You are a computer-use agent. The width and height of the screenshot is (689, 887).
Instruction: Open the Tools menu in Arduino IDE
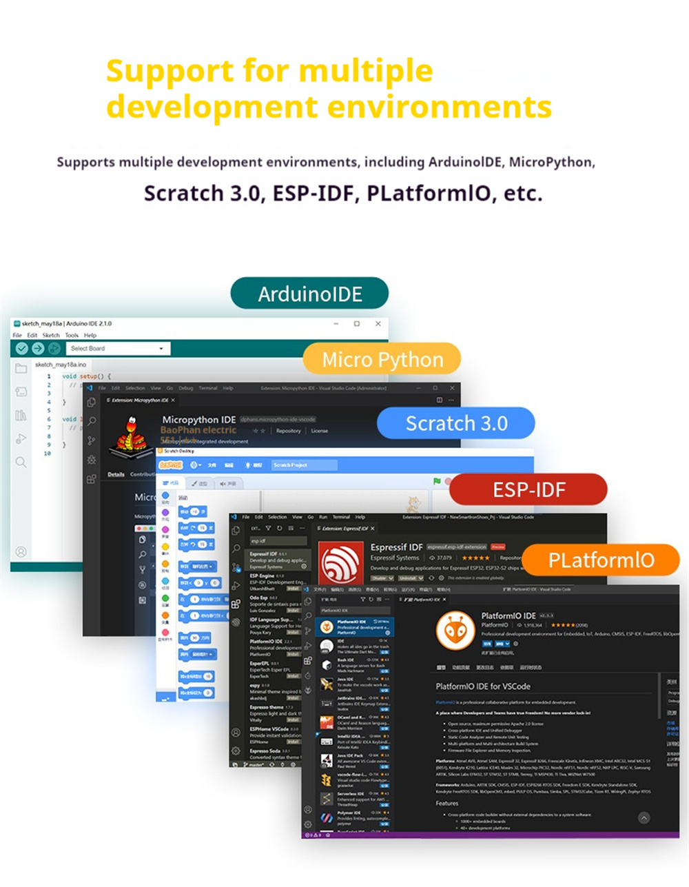(x=72, y=336)
